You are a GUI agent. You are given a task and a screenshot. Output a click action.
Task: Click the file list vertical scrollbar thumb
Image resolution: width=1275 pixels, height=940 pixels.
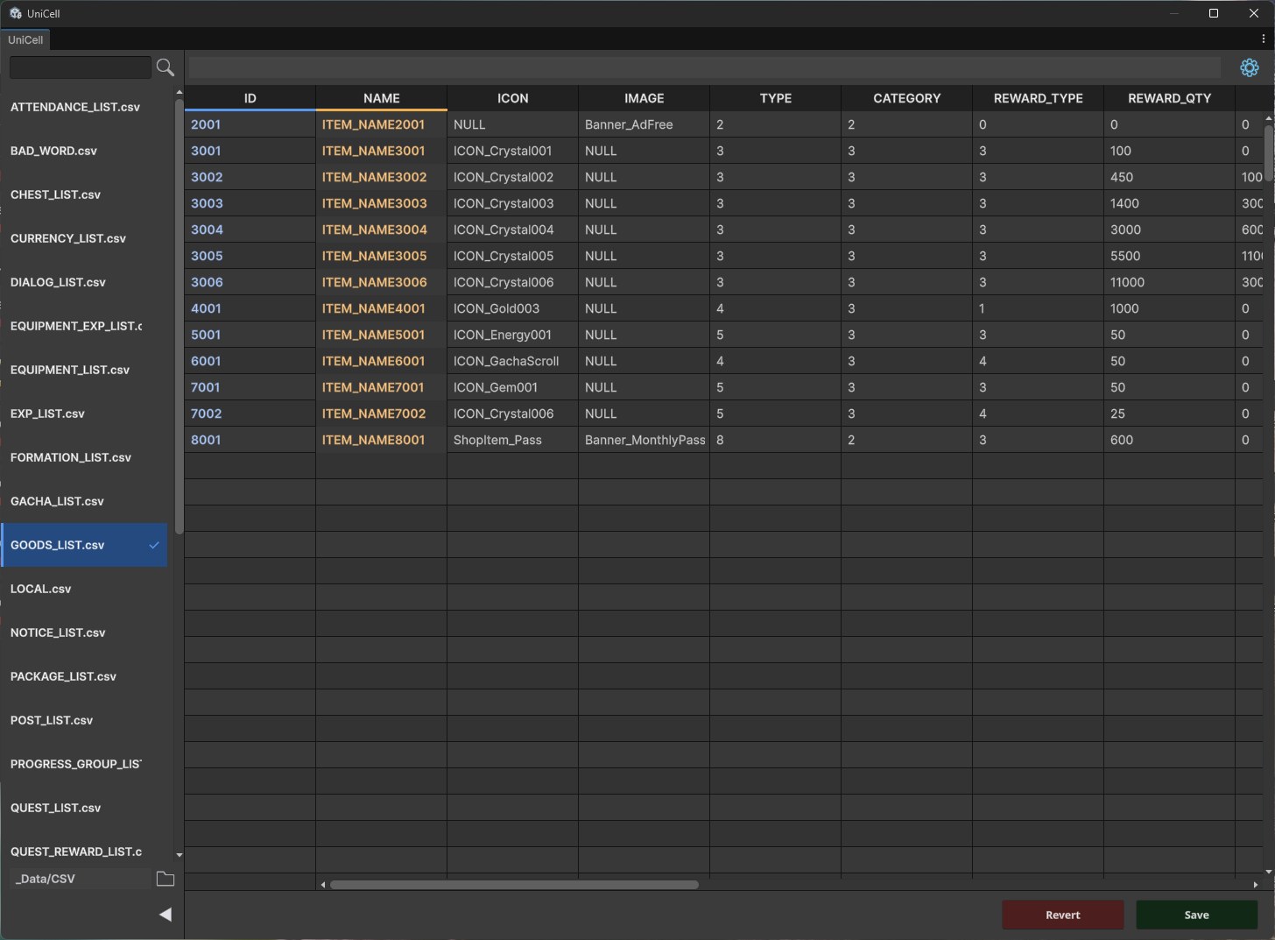180,316
